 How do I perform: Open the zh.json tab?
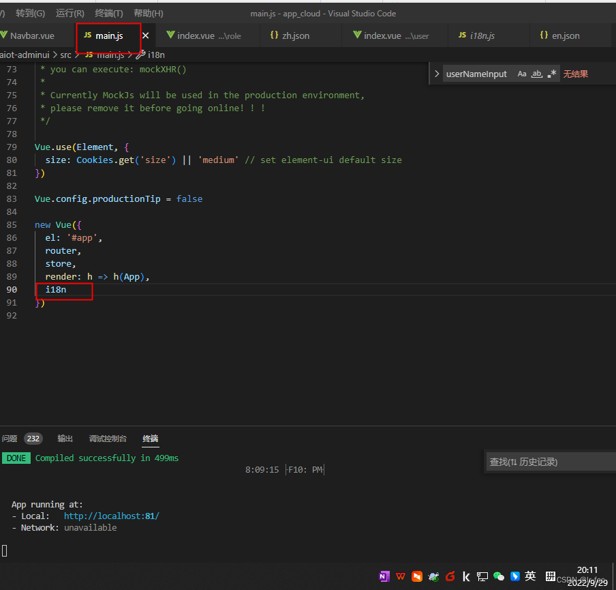[290, 35]
